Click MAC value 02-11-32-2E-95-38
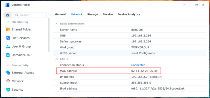The image size is (210, 98). click(x=144, y=71)
